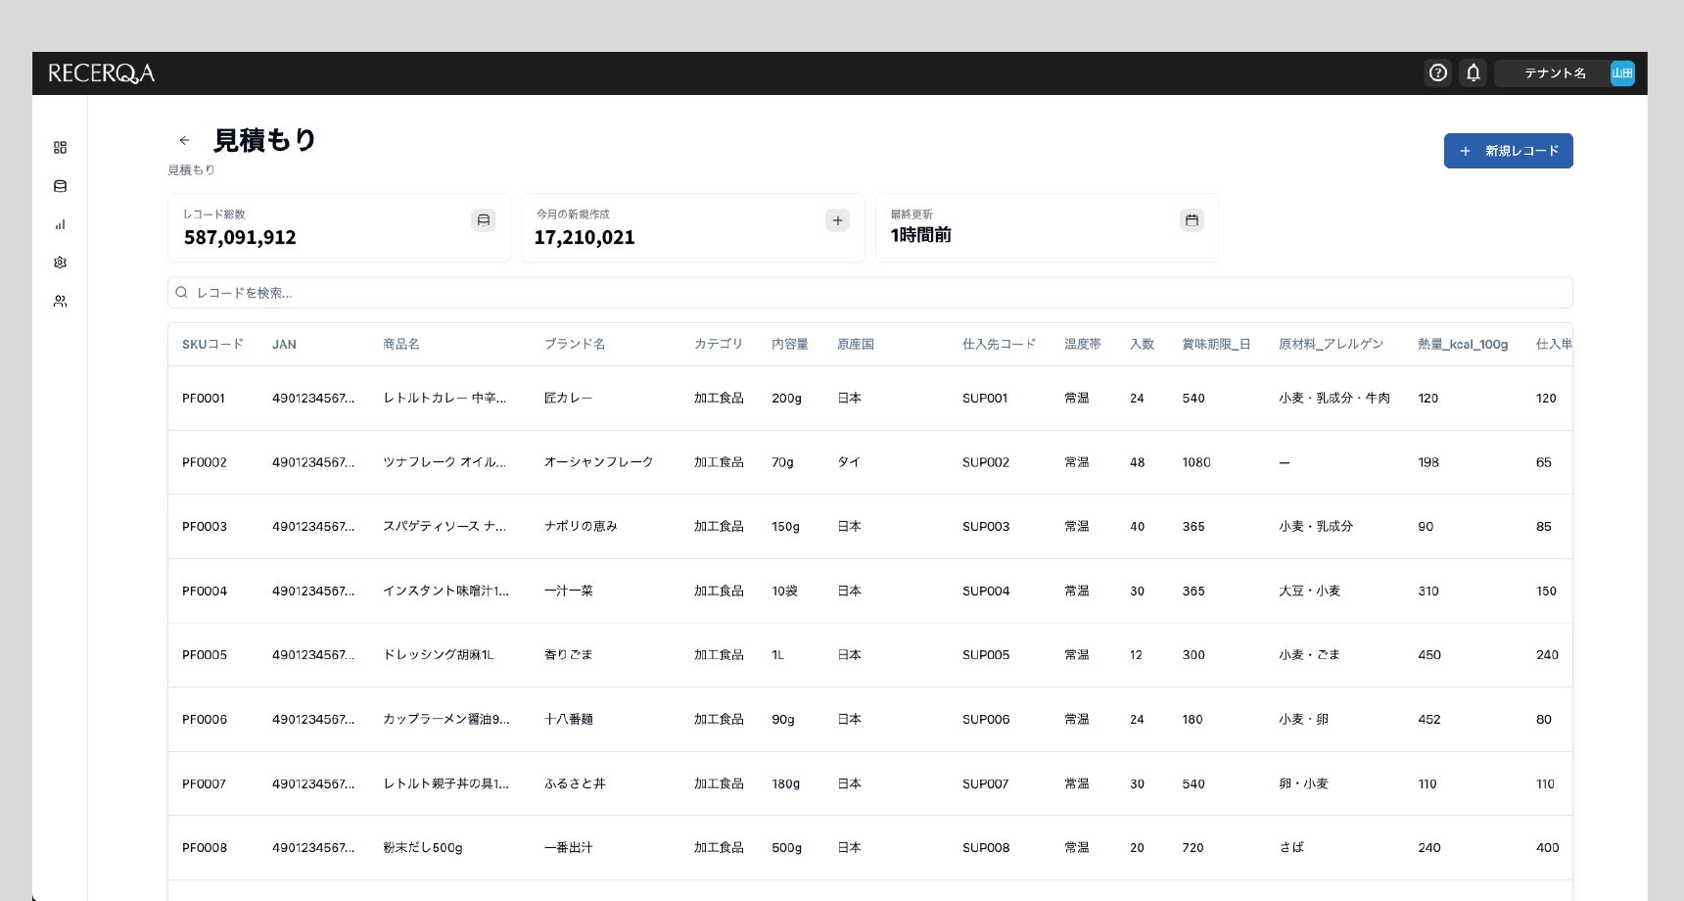Image resolution: width=1684 pixels, height=901 pixels.
Task: Click the RECERQA logo
Action: point(101,73)
